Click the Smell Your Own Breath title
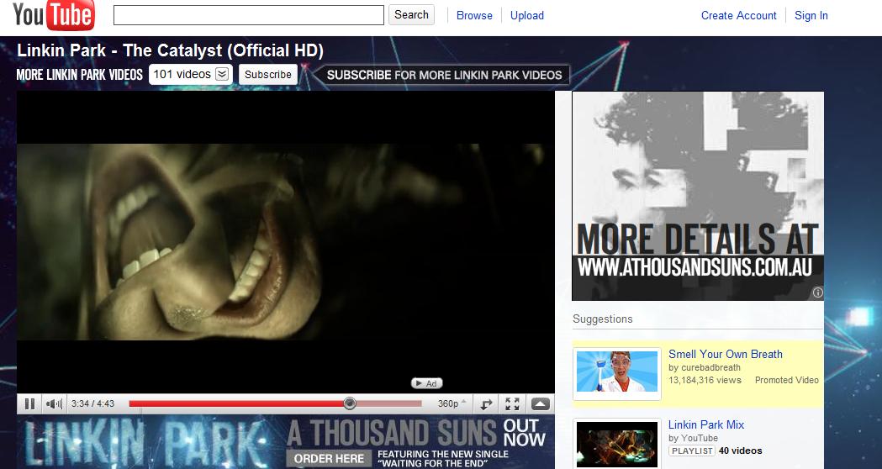 click(x=725, y=355)
